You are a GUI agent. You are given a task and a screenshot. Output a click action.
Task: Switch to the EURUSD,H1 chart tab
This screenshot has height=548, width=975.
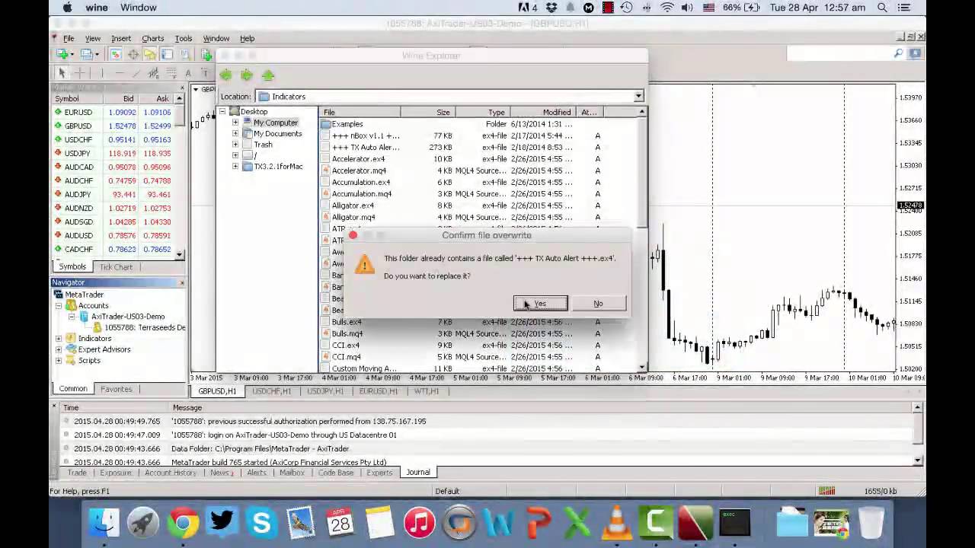[x=378, y=391]
